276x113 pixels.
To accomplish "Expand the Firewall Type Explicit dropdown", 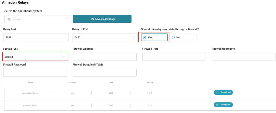I will pos(35,57).
